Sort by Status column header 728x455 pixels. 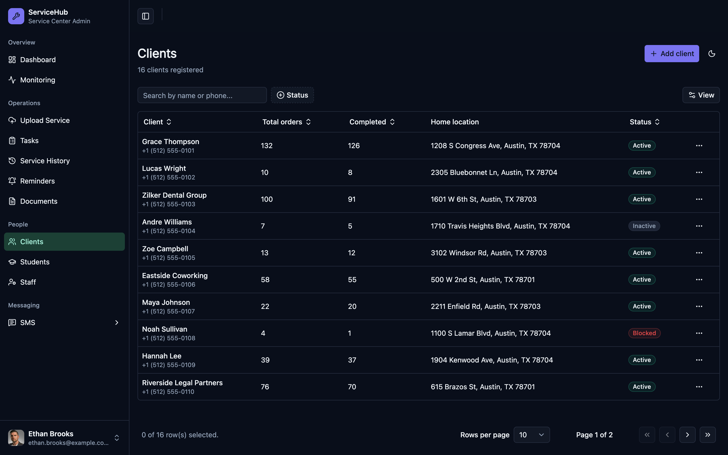(x=644, y=122)
